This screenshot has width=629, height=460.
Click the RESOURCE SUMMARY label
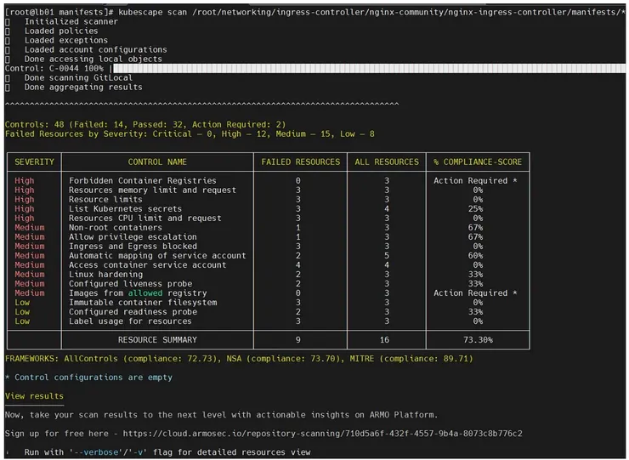[157, 340]
